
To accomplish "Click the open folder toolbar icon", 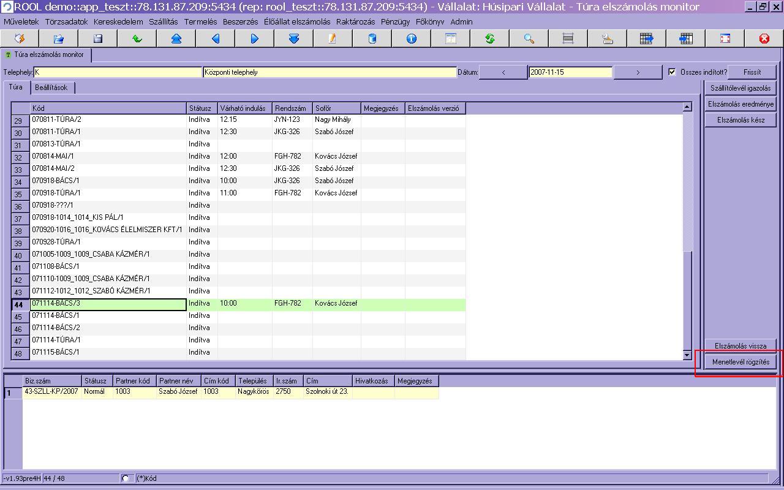I will (59, 39).
